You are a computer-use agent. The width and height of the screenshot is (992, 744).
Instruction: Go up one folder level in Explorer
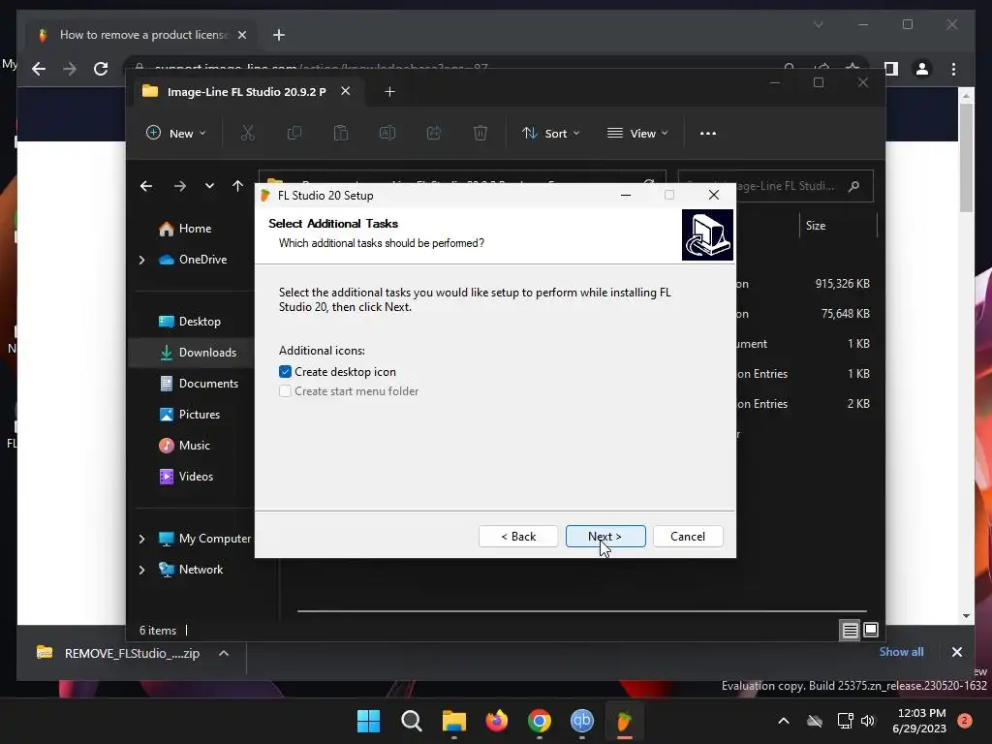point(237,186)
